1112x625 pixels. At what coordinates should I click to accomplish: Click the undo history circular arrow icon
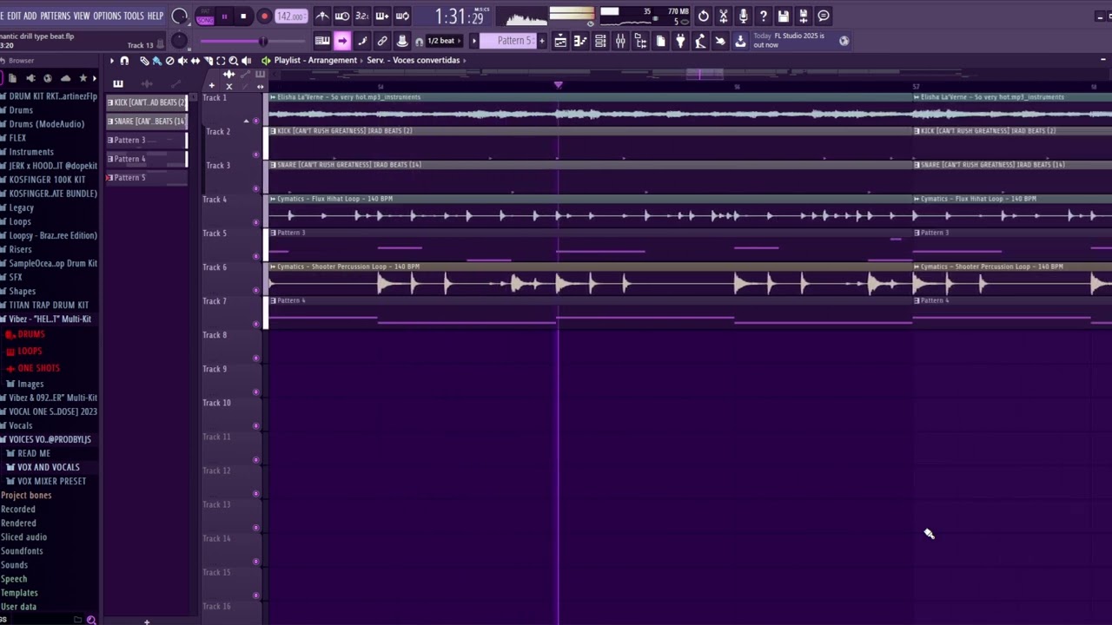click(x=704, y=16)
